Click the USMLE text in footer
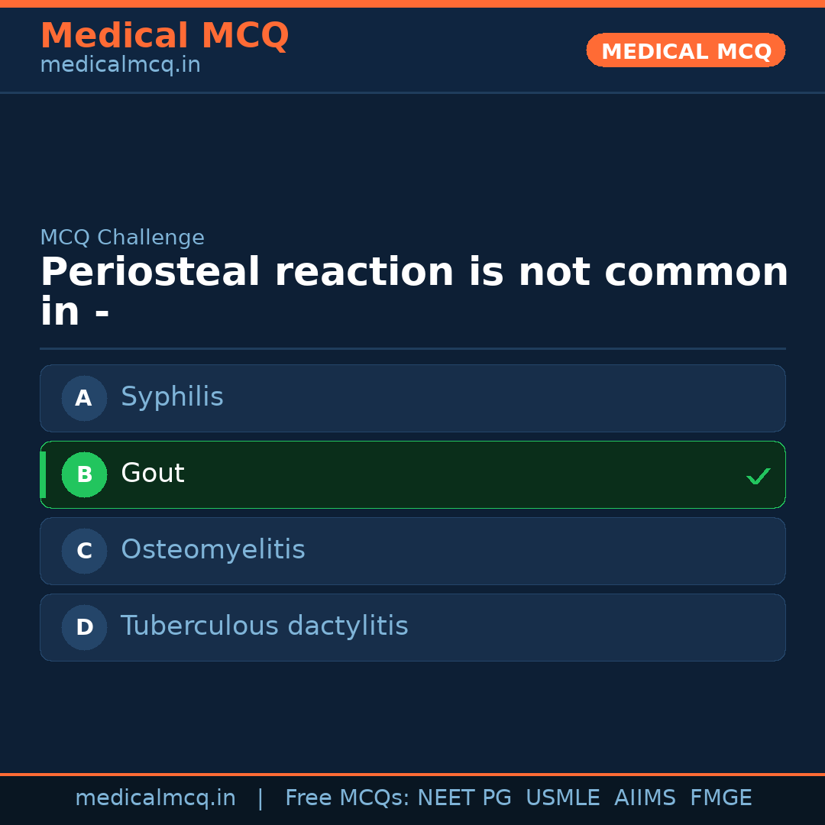Screen dimensions: 825x825 [562, 798]
